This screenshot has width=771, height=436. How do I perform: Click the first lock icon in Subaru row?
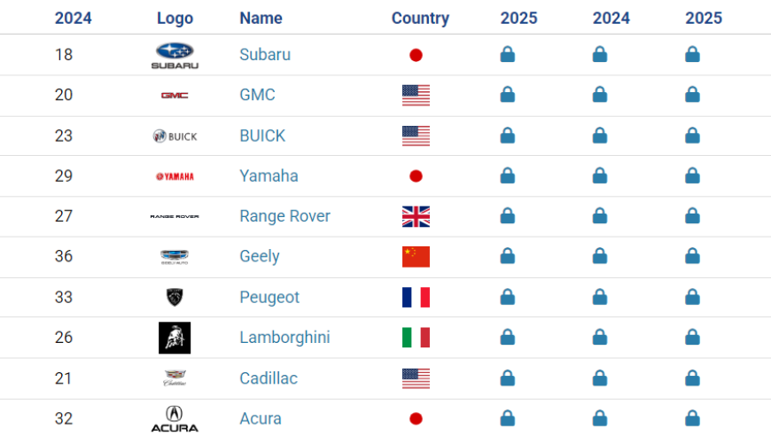pyautogui.click(x=508, y=54)
